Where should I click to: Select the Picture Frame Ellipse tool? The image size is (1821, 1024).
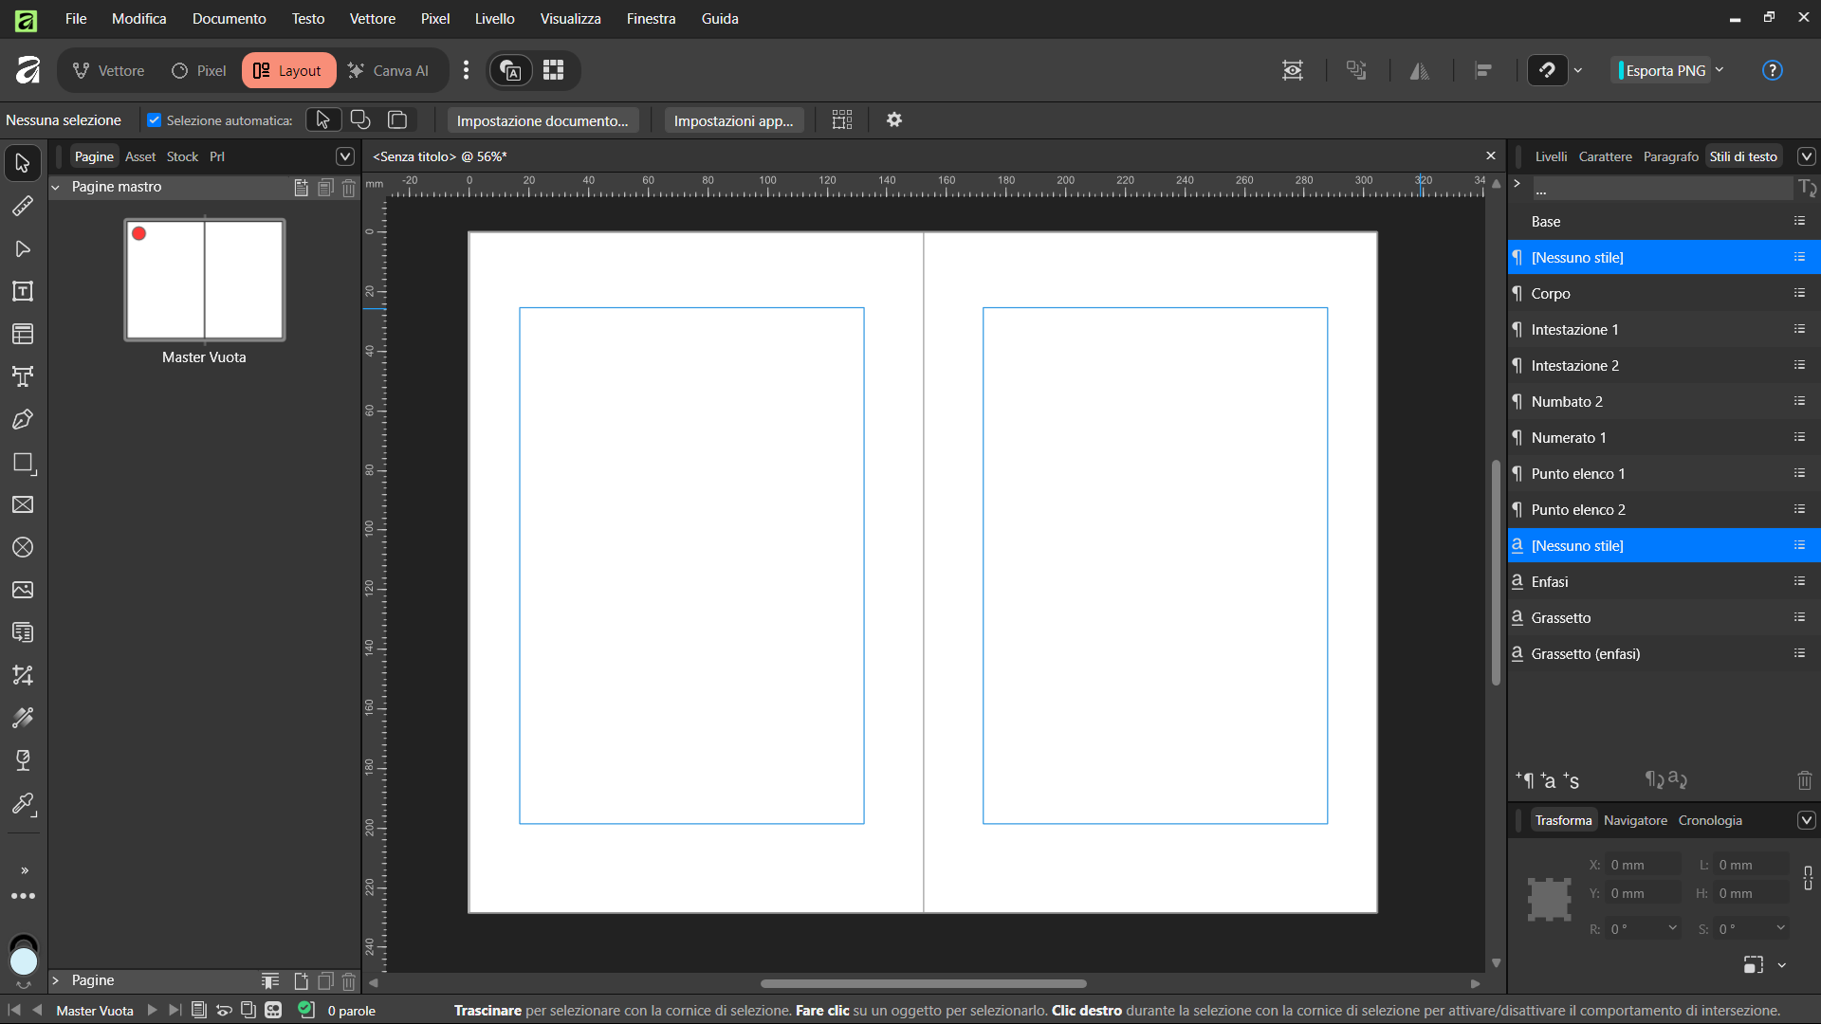23,547
